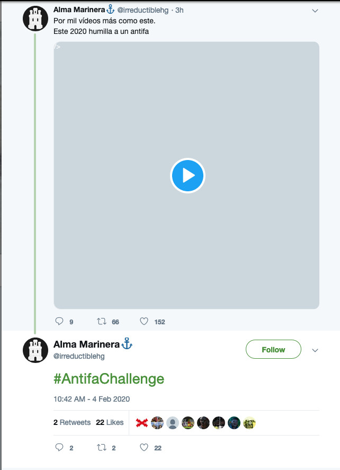The height and width of the screenshot is (470, 340).
Task: View the 2 Retweets list
Action: pos(72,422)
